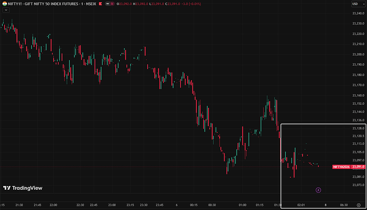Click the 23:00 time axis label
The height and width of the screenshot is (210, 367).
click(x=112, y=205)
